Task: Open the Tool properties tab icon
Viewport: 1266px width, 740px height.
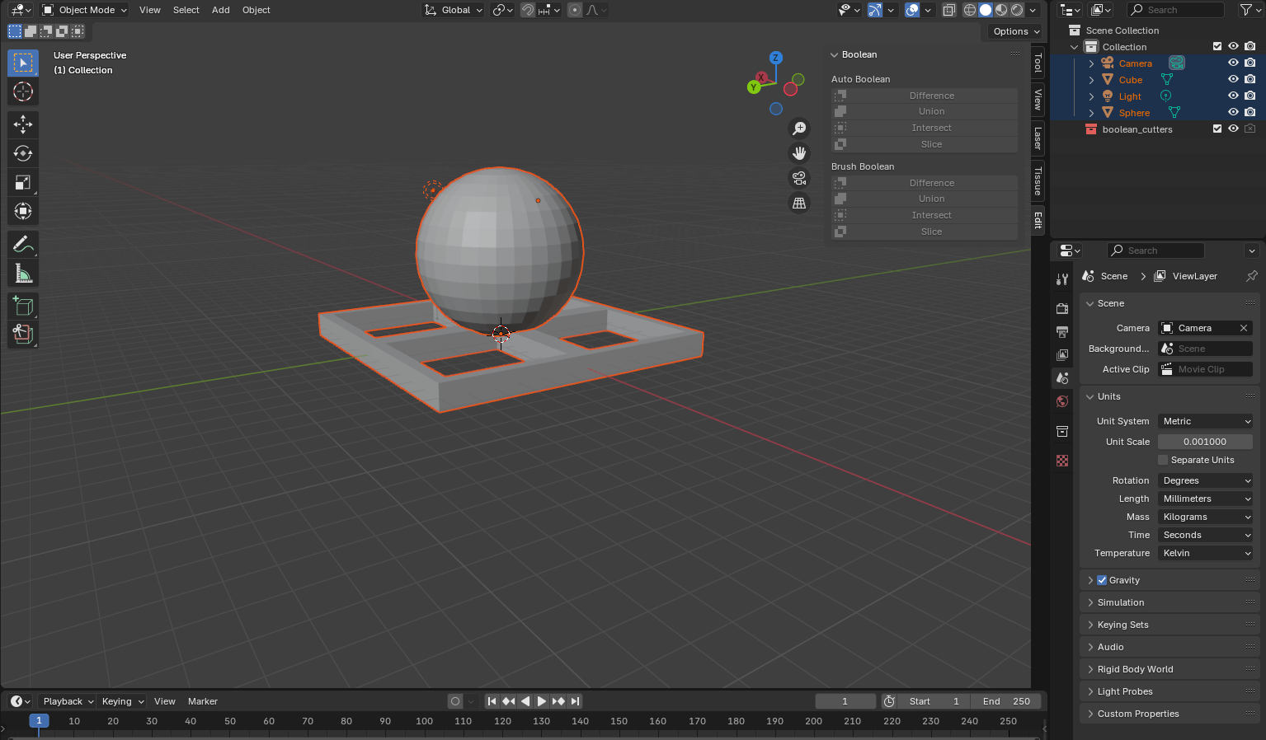Action: pyautogui.click(x=1062, y=279)
